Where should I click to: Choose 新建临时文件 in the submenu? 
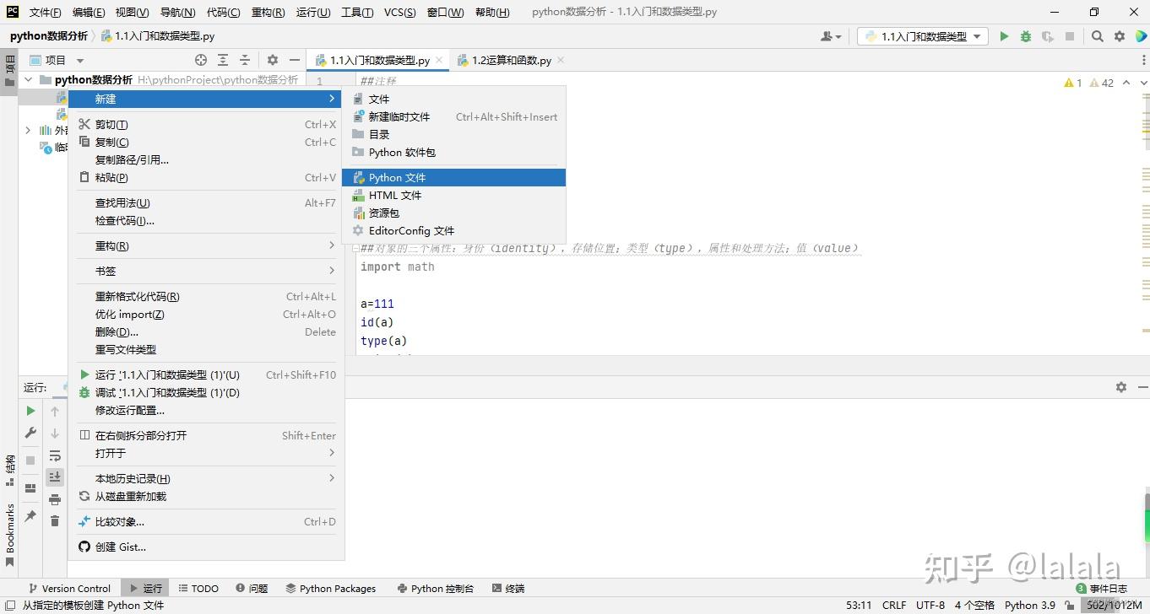click(453, 117)
